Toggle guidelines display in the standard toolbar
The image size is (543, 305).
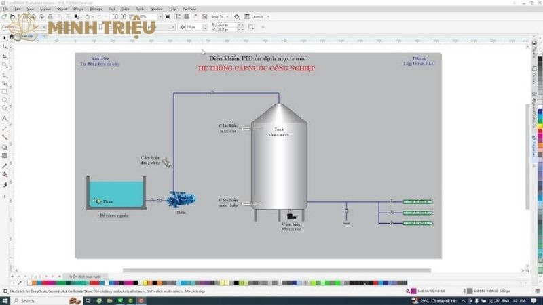tap(197, 16)
